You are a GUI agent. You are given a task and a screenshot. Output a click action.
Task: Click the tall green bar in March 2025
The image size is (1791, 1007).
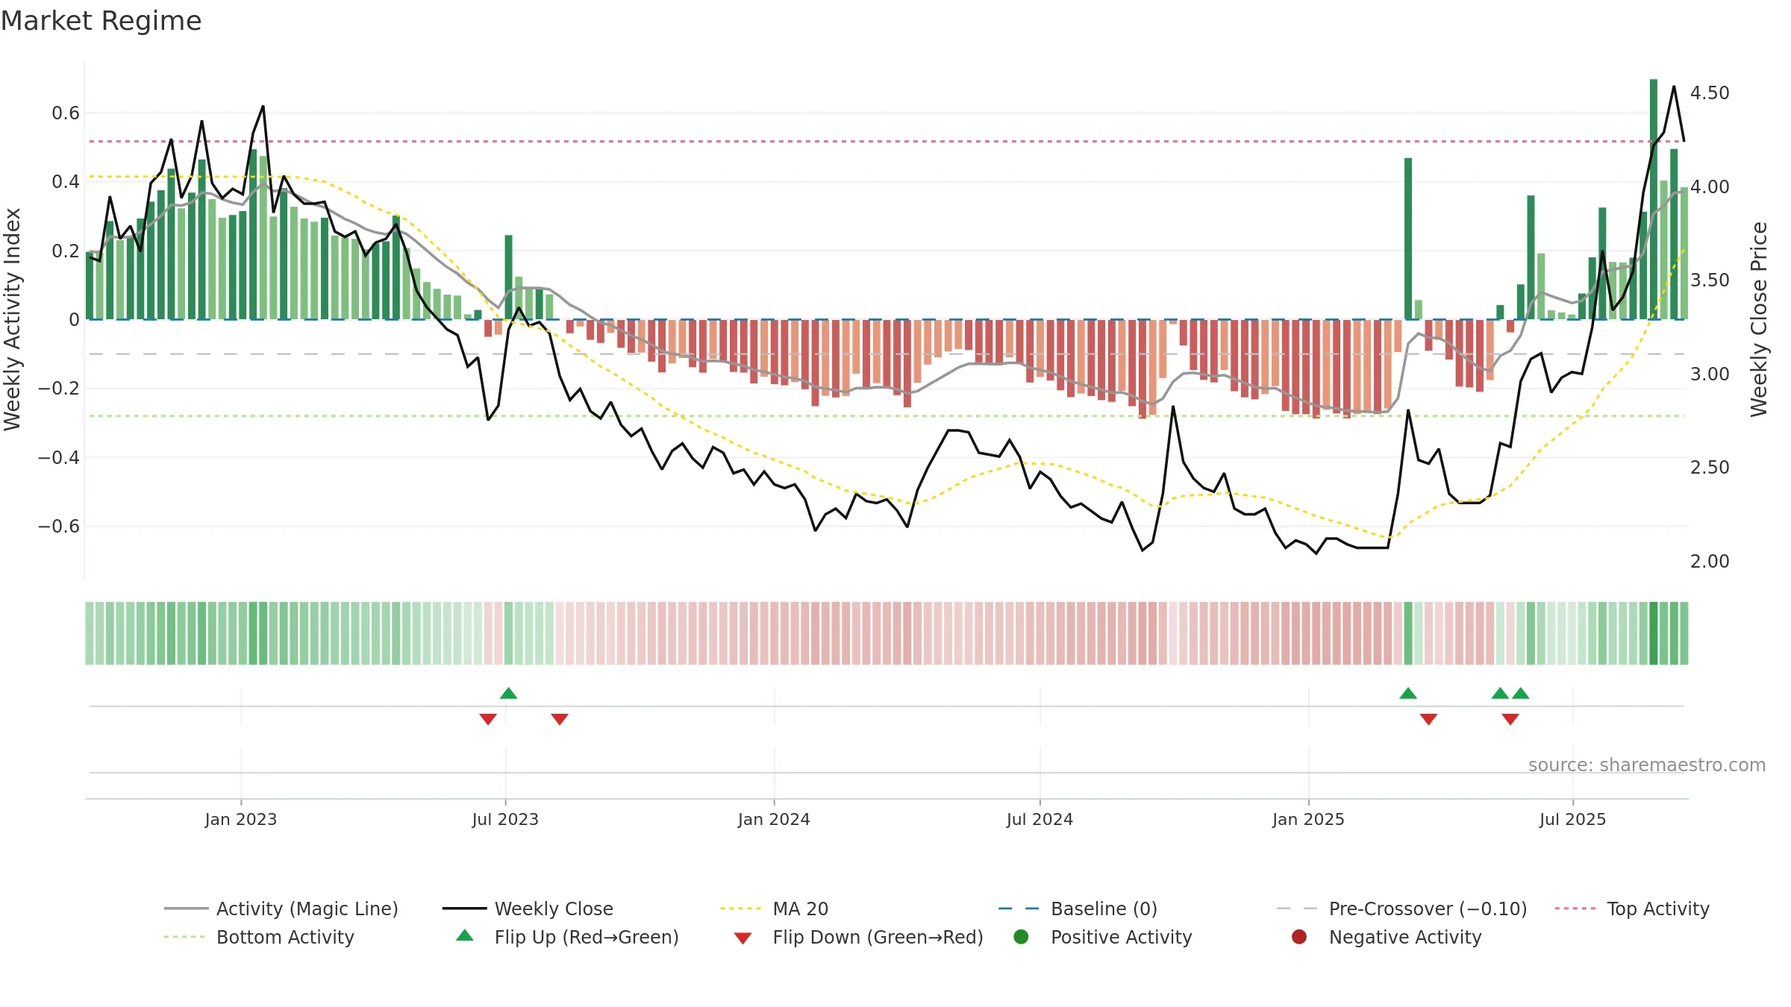(1408, 239)
